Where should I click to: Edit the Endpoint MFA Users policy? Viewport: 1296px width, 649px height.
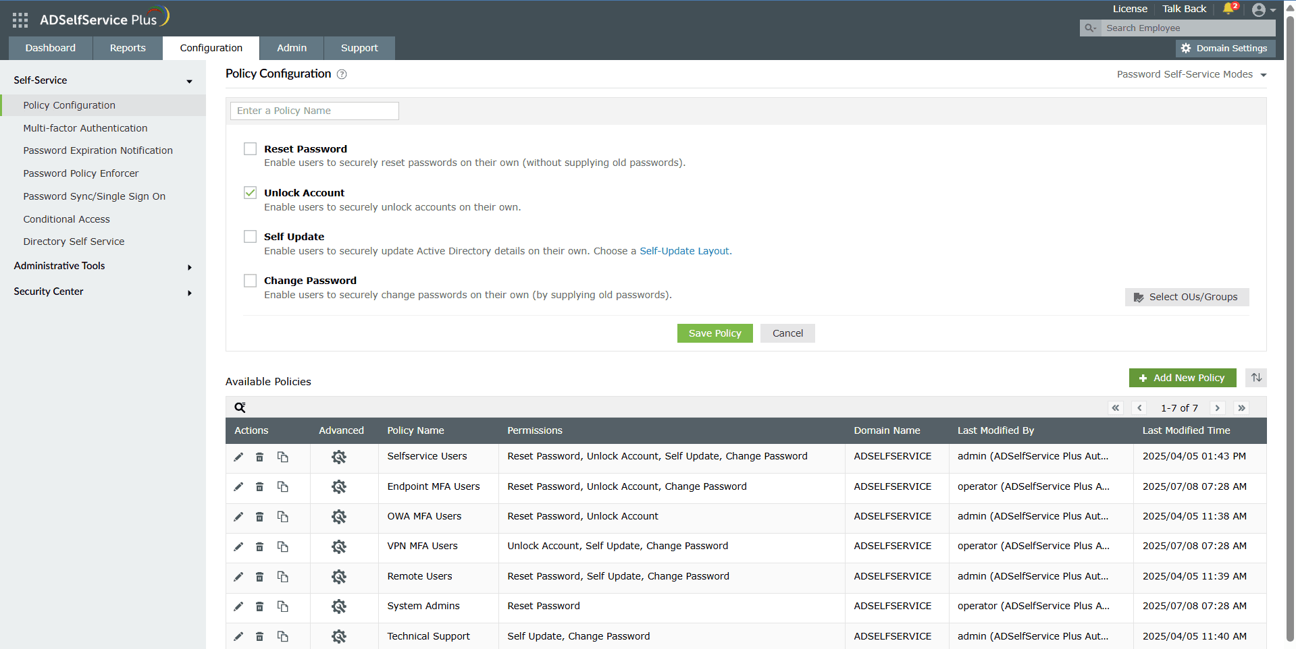[238, 486]
